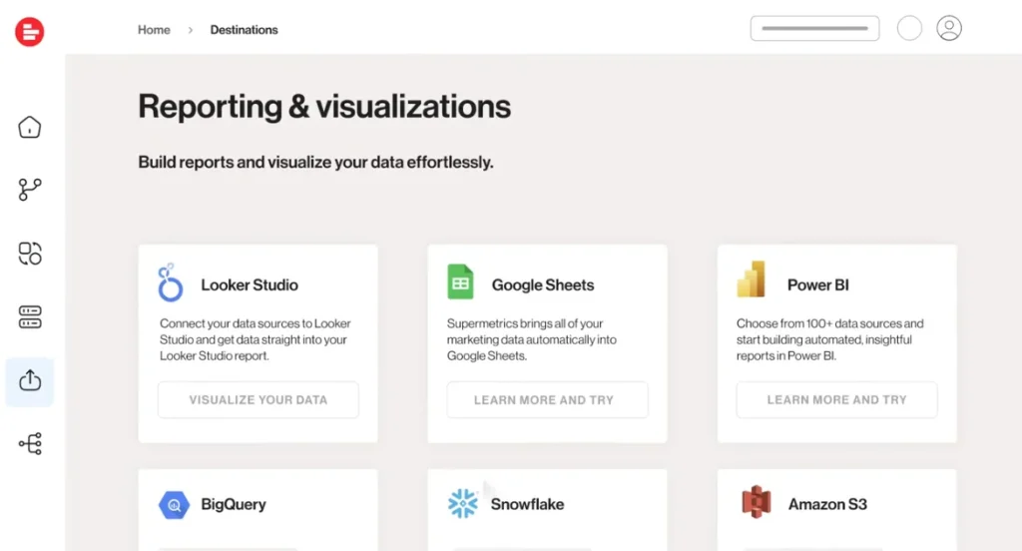Viewport: 1022px width, 551px height.
Task: Click the breadcrumb chevron separator
Action: point(191,30)
